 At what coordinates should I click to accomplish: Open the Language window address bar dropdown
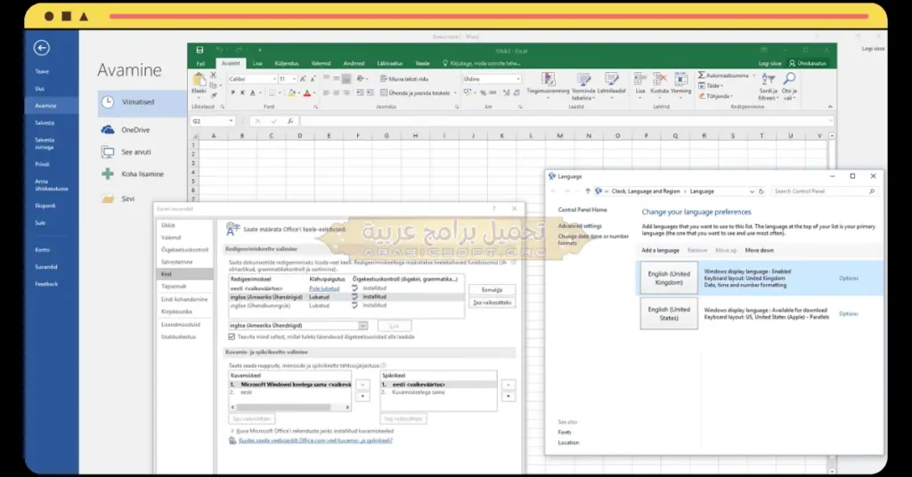[x=752, y=191]
